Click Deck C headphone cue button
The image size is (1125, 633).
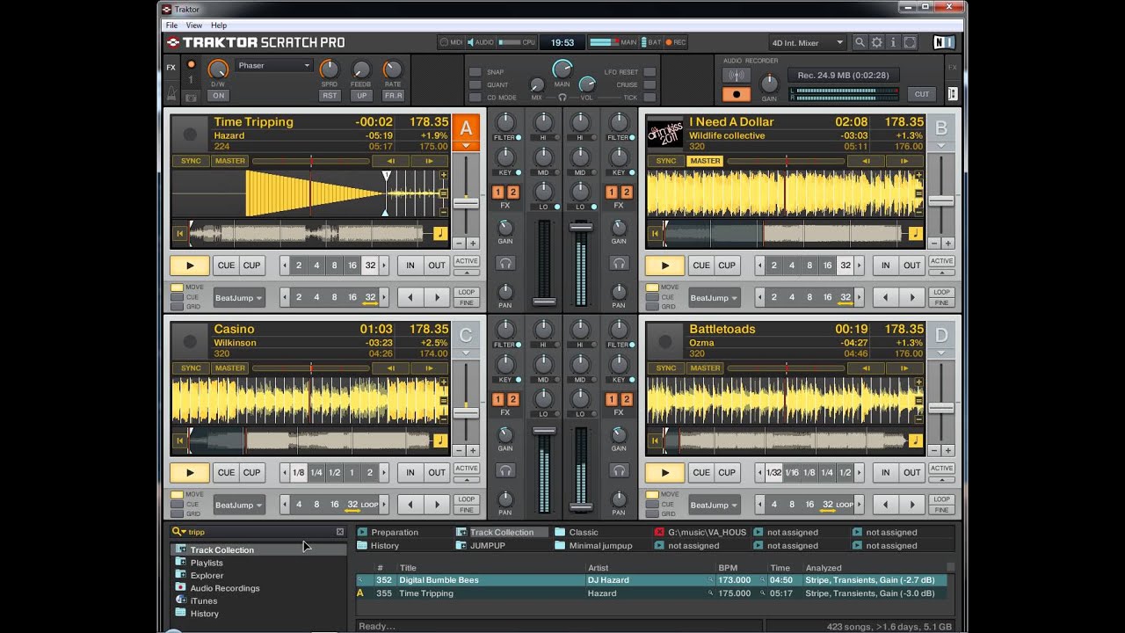tap(505, 470)
